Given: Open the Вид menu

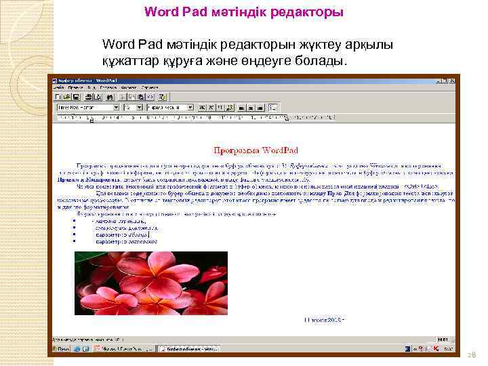Looking at the screenshot, I should [x=91, y=87].
